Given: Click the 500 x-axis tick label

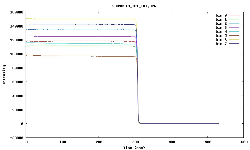Looking at the screenshot, I should (x=208, y=142).
